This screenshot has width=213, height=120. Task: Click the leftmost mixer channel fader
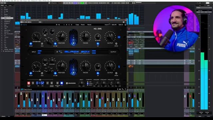point(16,96)
